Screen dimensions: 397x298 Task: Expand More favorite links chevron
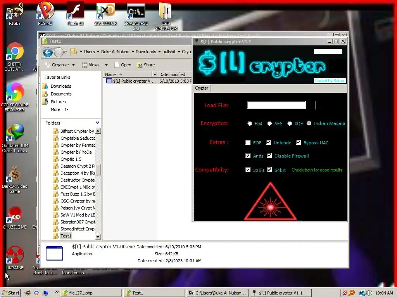66,109
